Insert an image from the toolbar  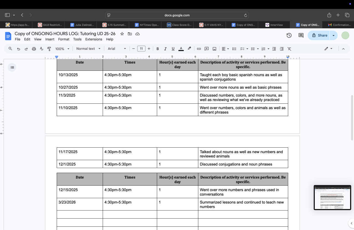coord(214,49)
